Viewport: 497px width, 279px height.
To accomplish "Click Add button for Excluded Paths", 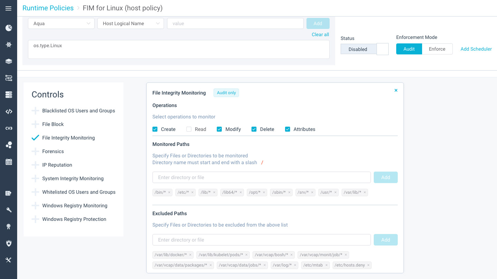I will point(386,240).
